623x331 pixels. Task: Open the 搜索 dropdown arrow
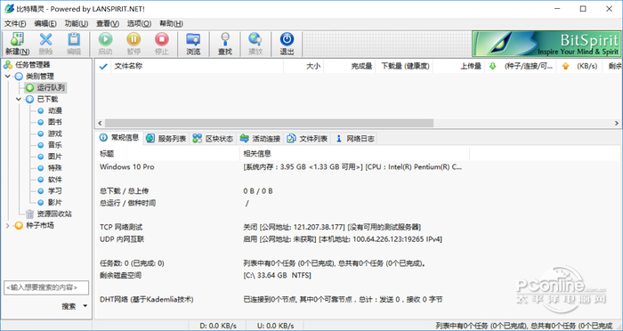point(85,306)
